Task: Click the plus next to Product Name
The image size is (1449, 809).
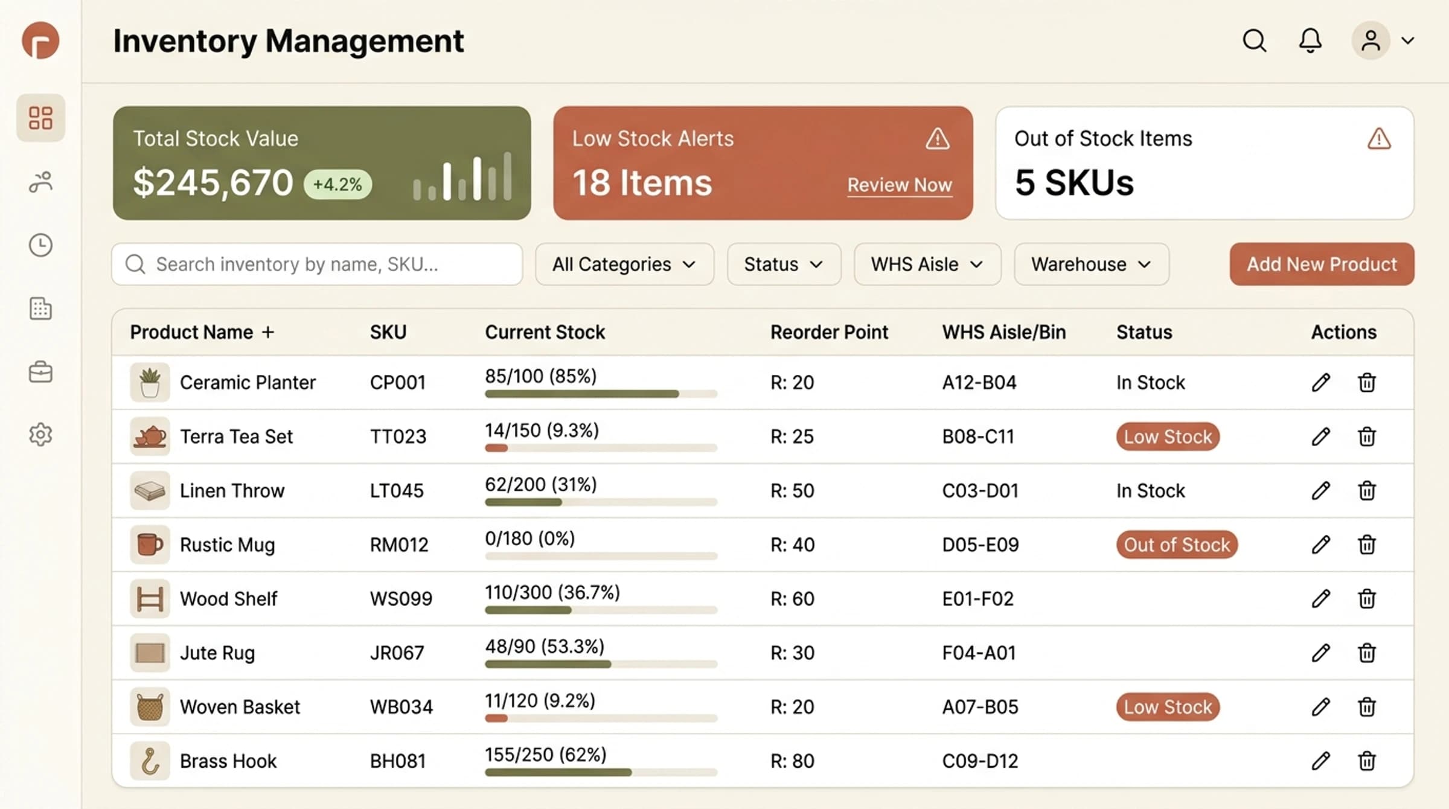Action: pyautogui.click(x=268, y=332)
